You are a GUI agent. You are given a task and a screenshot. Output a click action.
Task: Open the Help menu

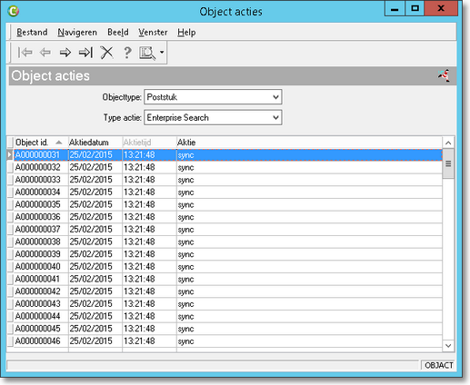click(186, 32)
